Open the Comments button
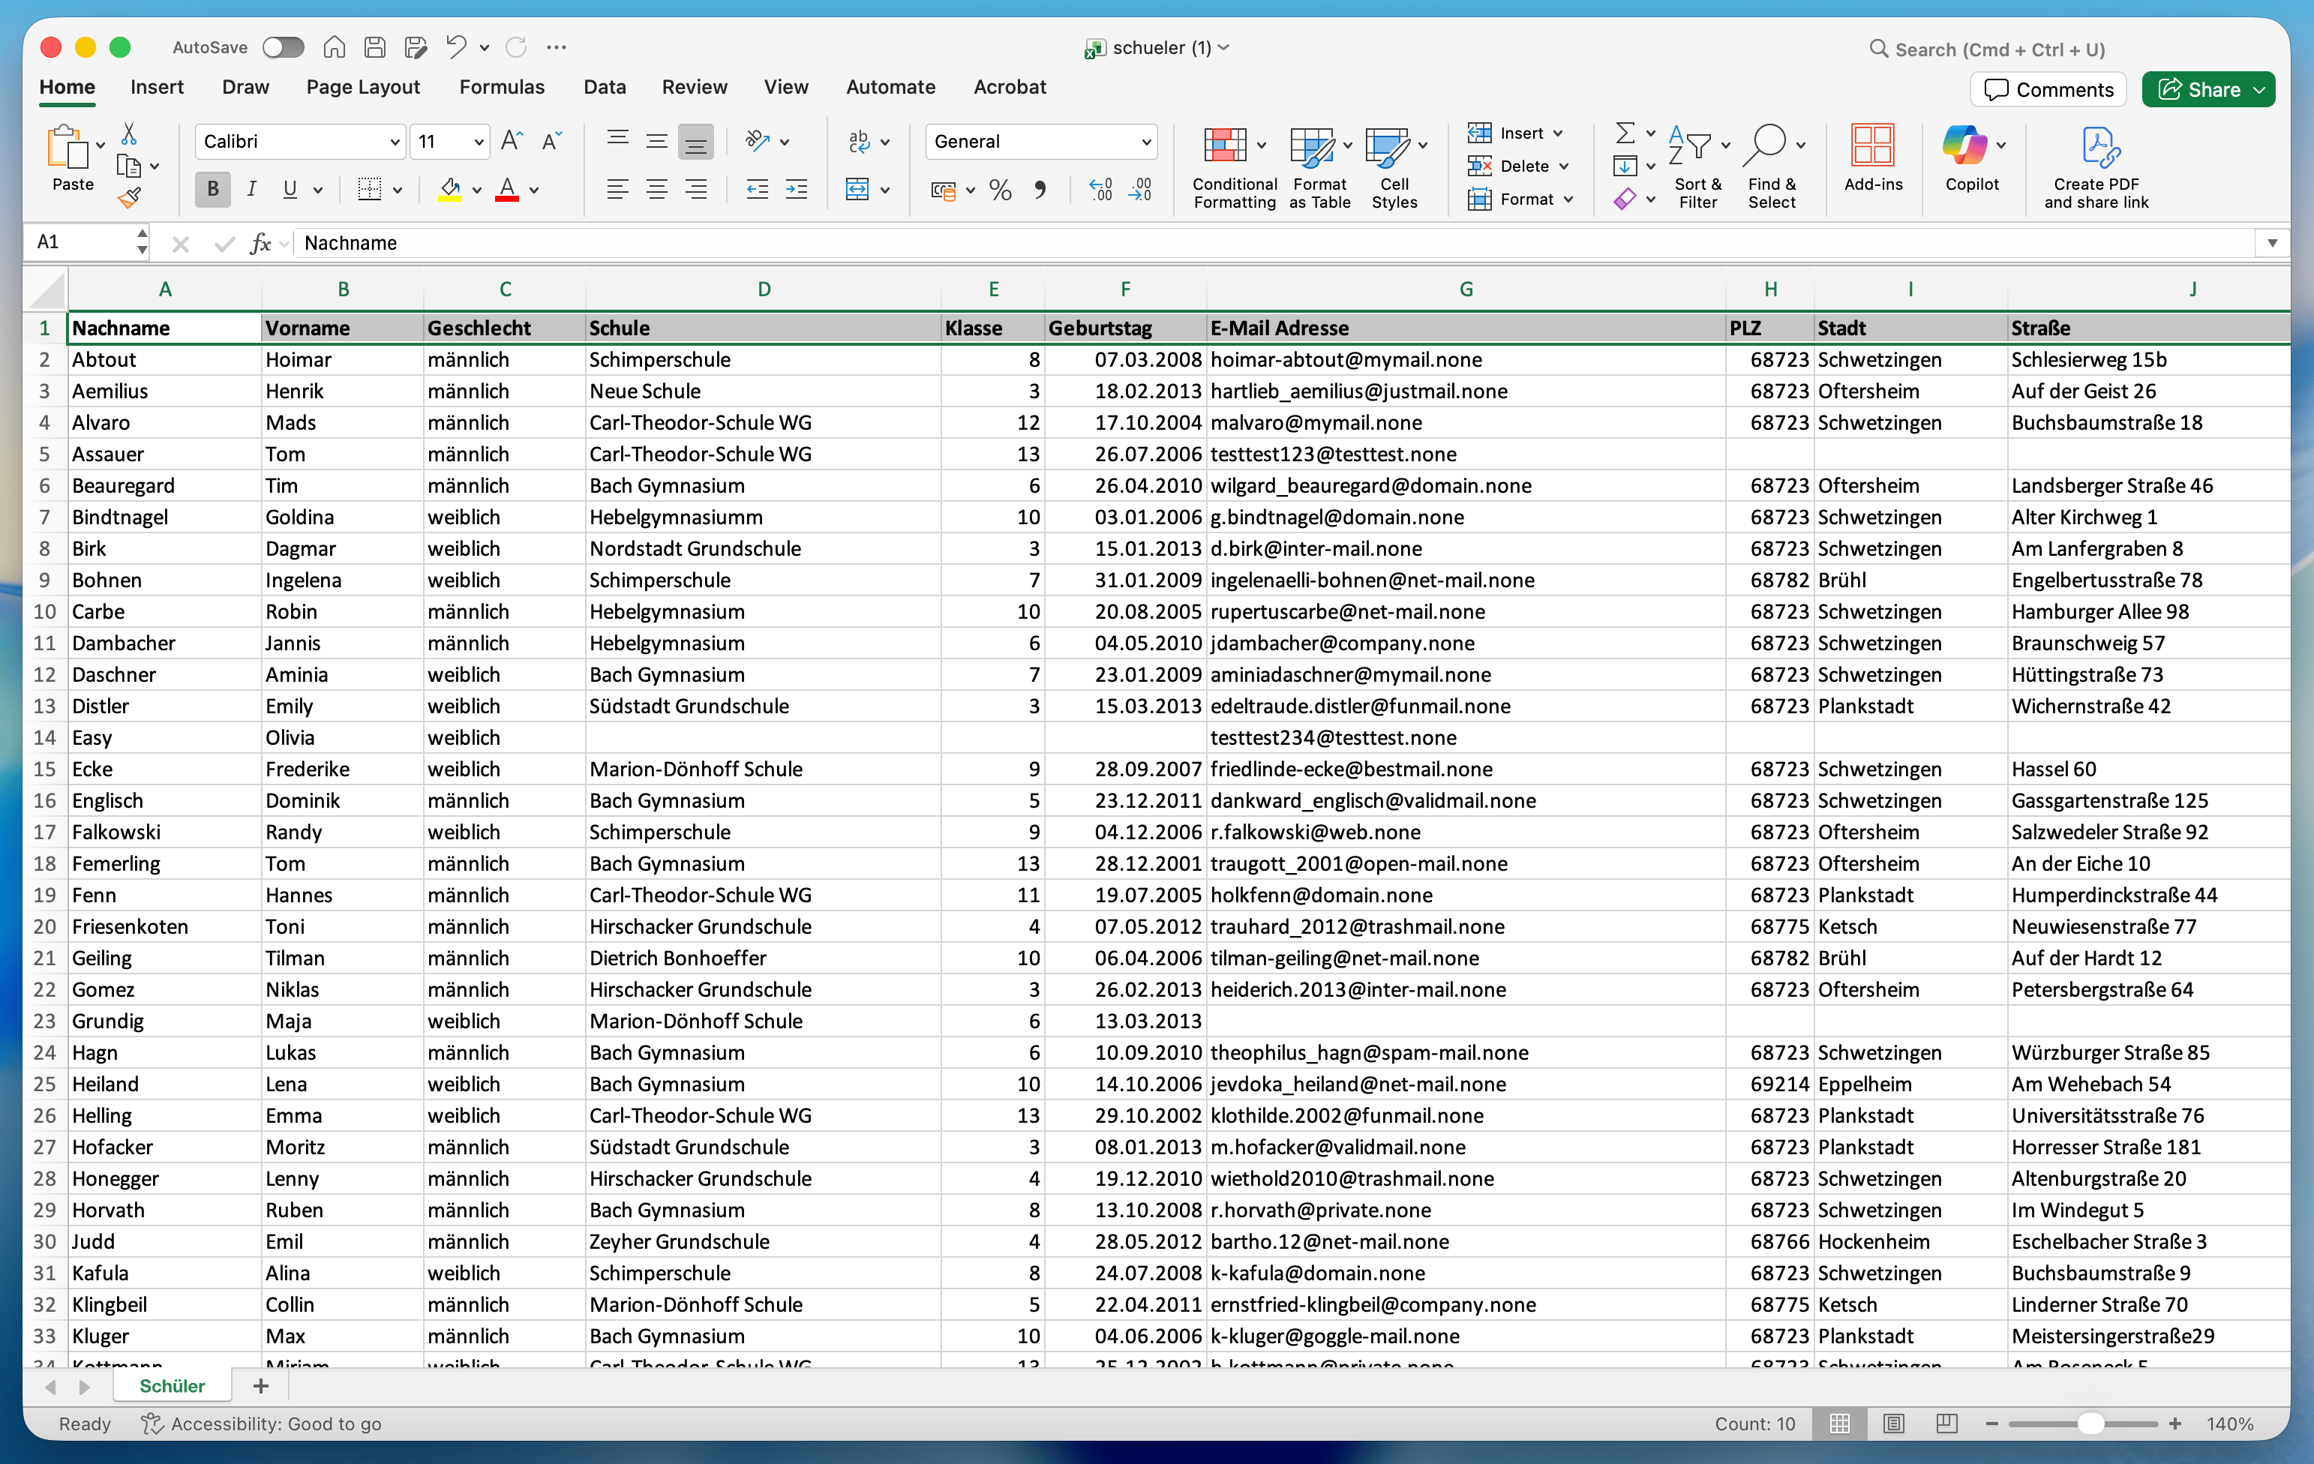This screenshot has height=1464, width=2314. 2048,89
